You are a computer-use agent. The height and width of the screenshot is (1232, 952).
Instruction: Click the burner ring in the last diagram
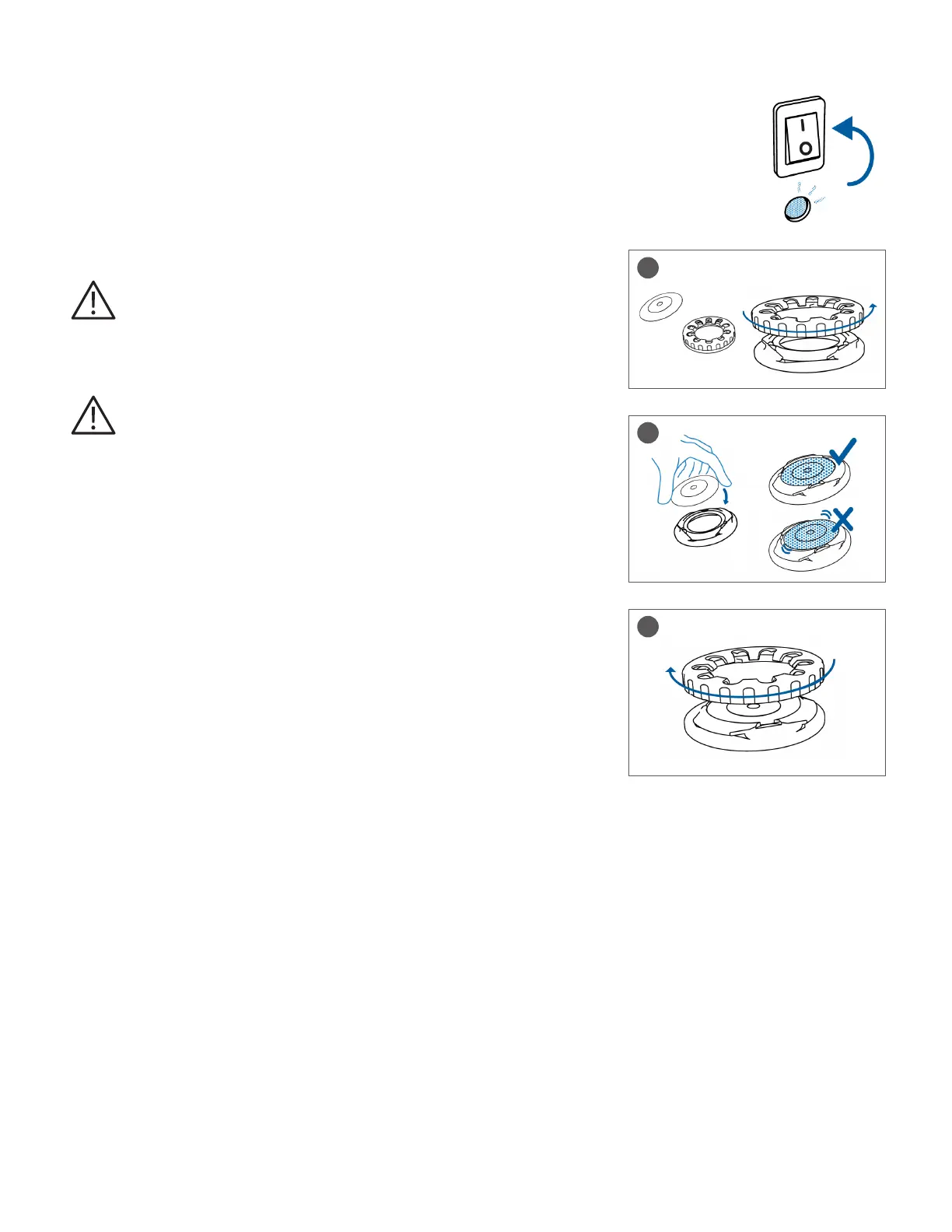tap(751, 674)
